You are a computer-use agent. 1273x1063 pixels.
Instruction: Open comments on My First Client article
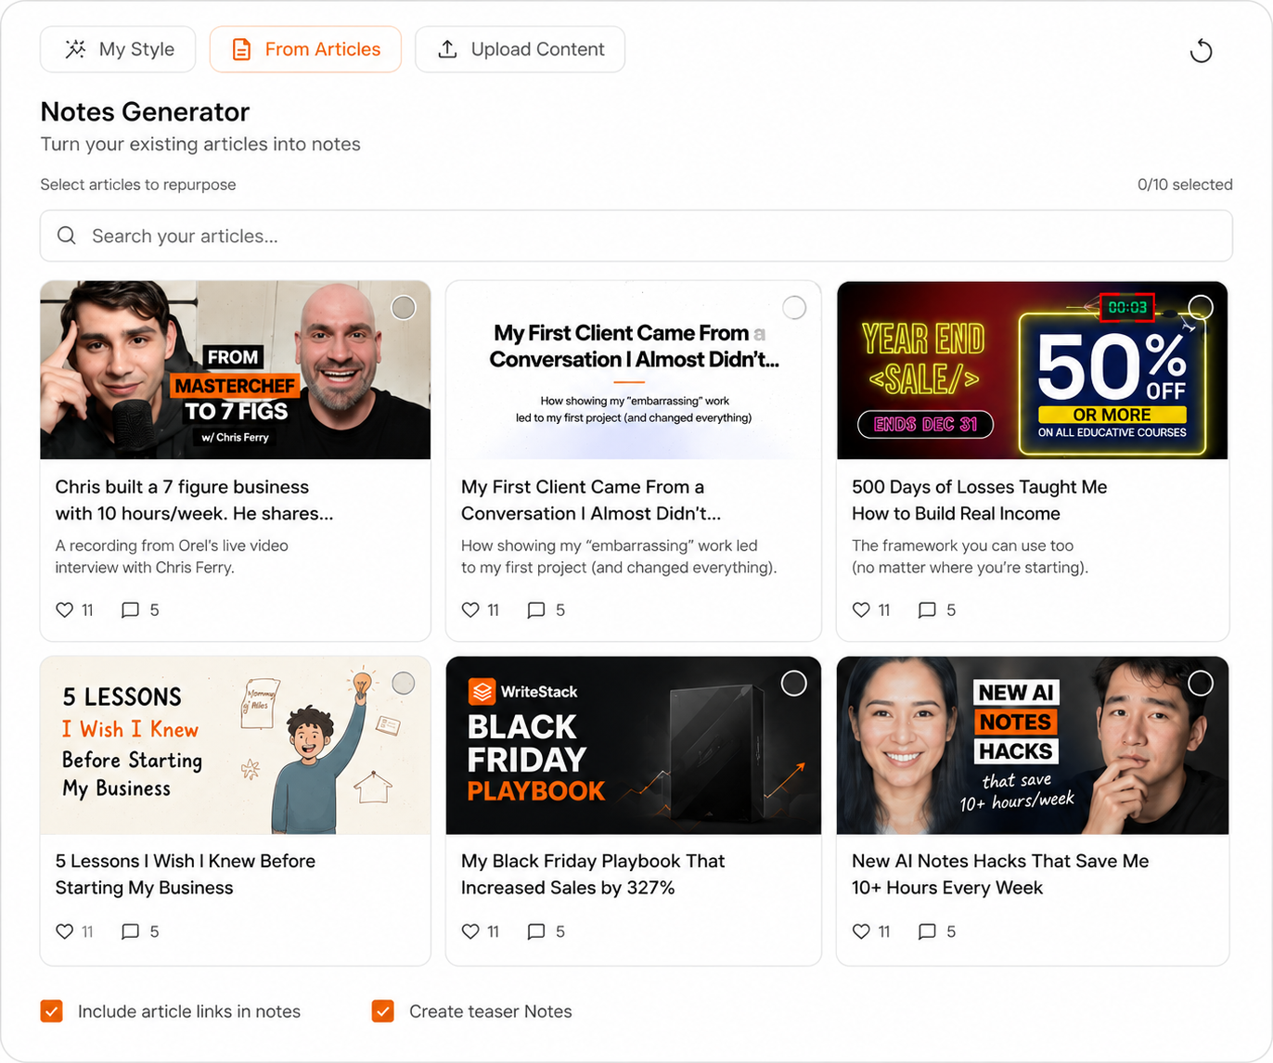pyautogui.click(x=536, y=609)
